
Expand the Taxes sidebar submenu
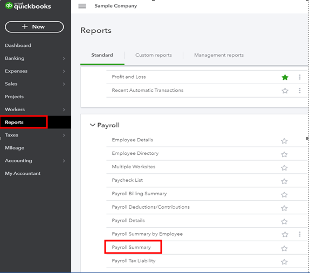(64, 135)
